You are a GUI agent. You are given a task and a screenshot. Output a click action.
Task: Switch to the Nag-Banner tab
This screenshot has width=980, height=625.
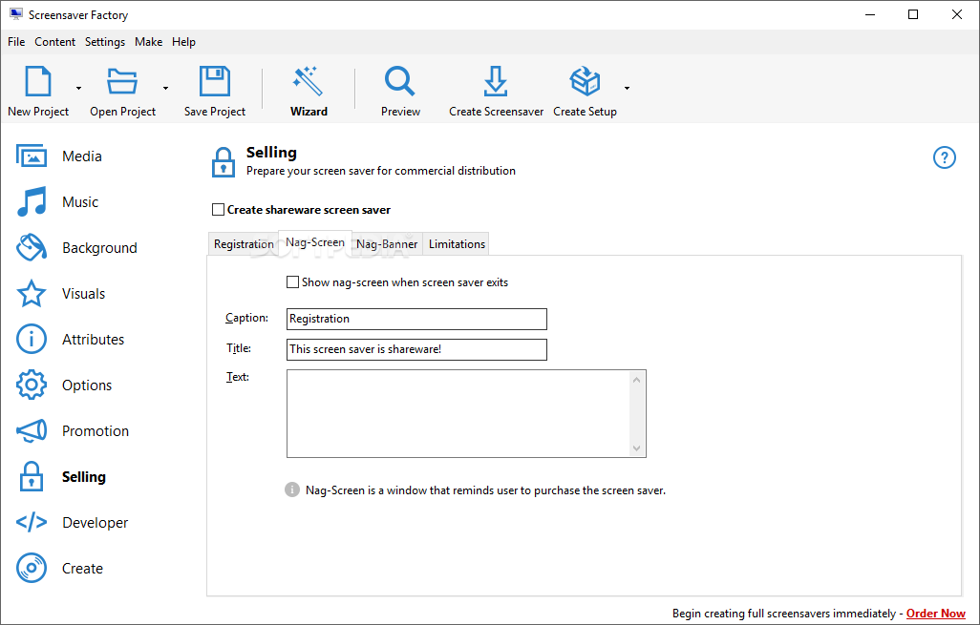pos(387,244)
